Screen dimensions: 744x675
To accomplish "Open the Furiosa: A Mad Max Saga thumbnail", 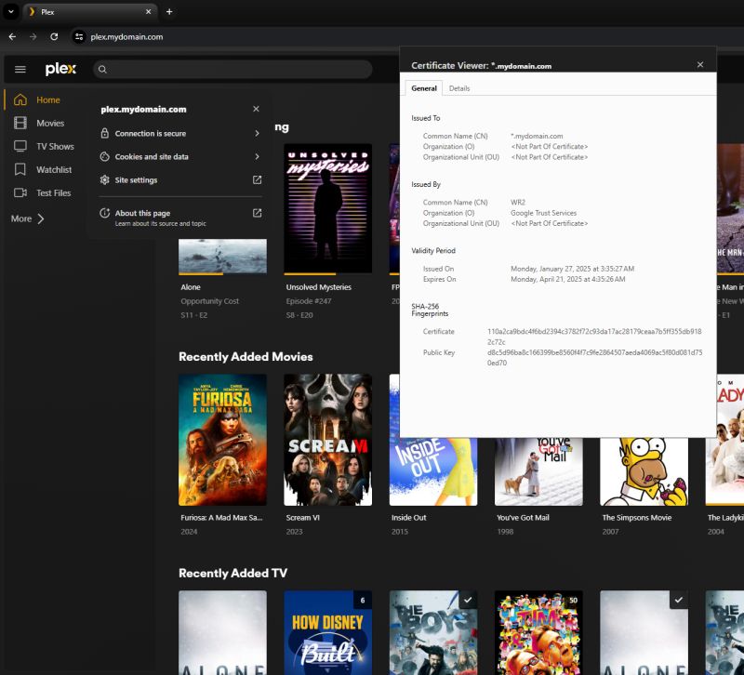I will (x=223, y=439).
